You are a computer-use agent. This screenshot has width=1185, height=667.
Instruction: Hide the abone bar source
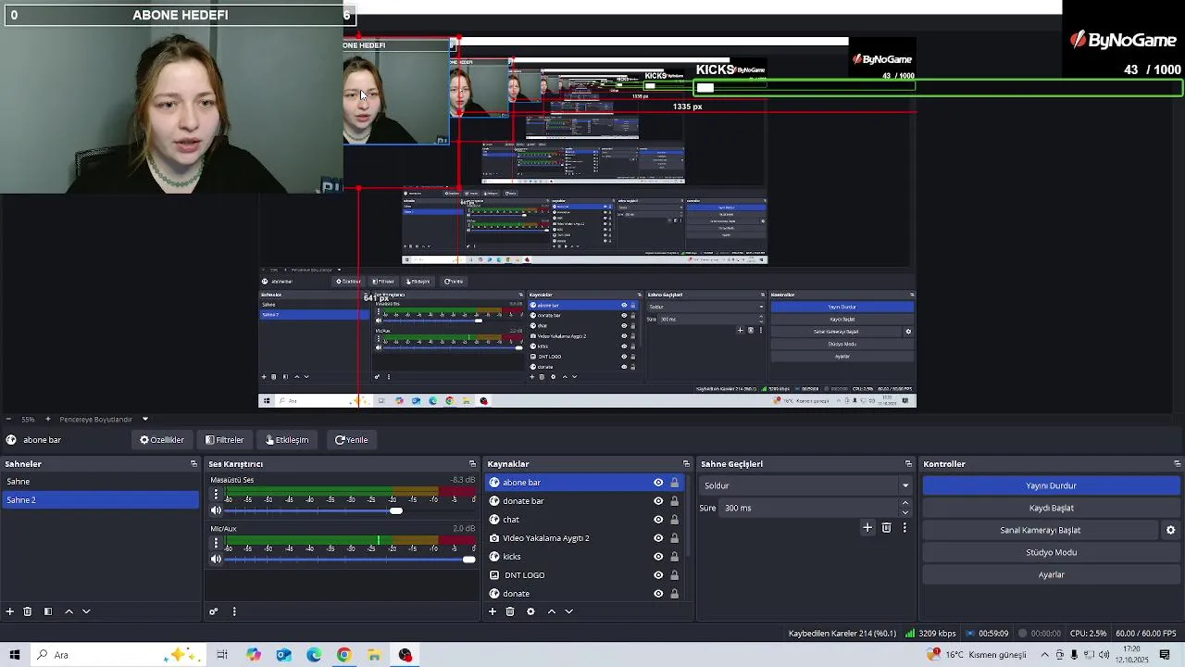click(x=658, y=483)
